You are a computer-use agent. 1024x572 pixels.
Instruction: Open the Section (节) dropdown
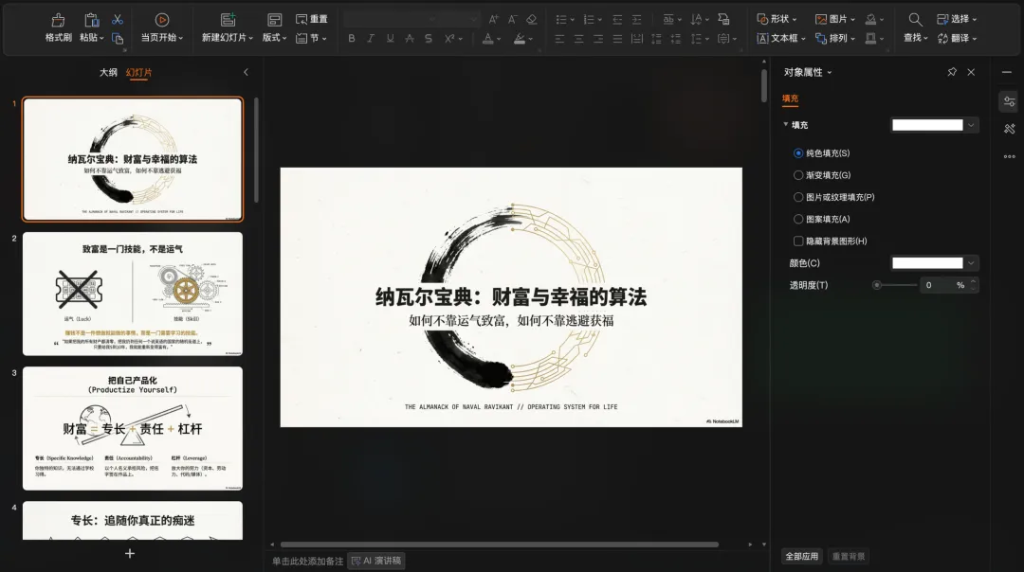324,39
